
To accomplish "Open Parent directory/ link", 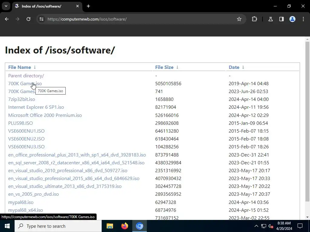I will (26, 76).
